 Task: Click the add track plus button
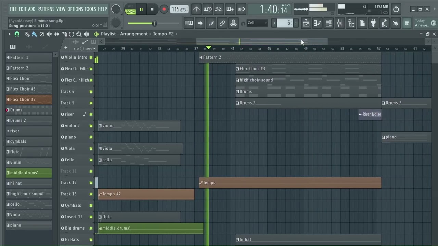66,48
